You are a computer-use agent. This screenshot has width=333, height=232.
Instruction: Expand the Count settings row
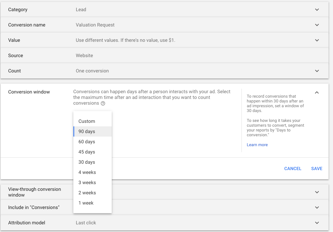pos(317,71)
